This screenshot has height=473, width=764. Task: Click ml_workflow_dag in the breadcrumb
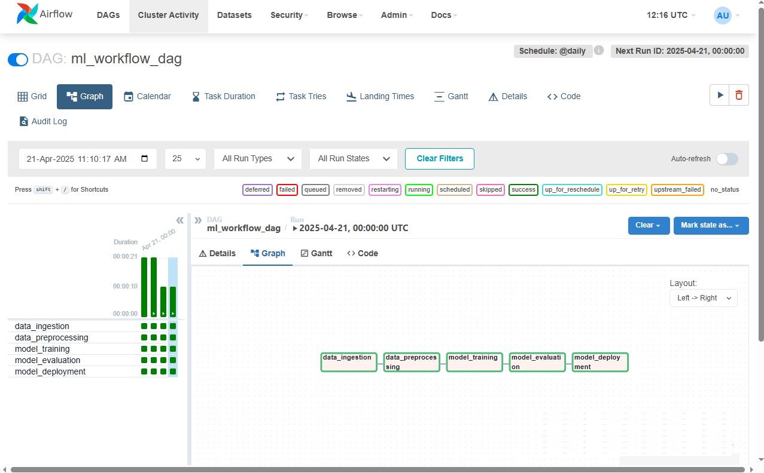243,228
